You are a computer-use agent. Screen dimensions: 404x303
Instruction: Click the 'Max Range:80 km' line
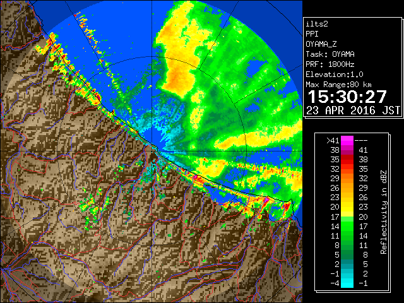pyautogui.click(x=338, y=85)
